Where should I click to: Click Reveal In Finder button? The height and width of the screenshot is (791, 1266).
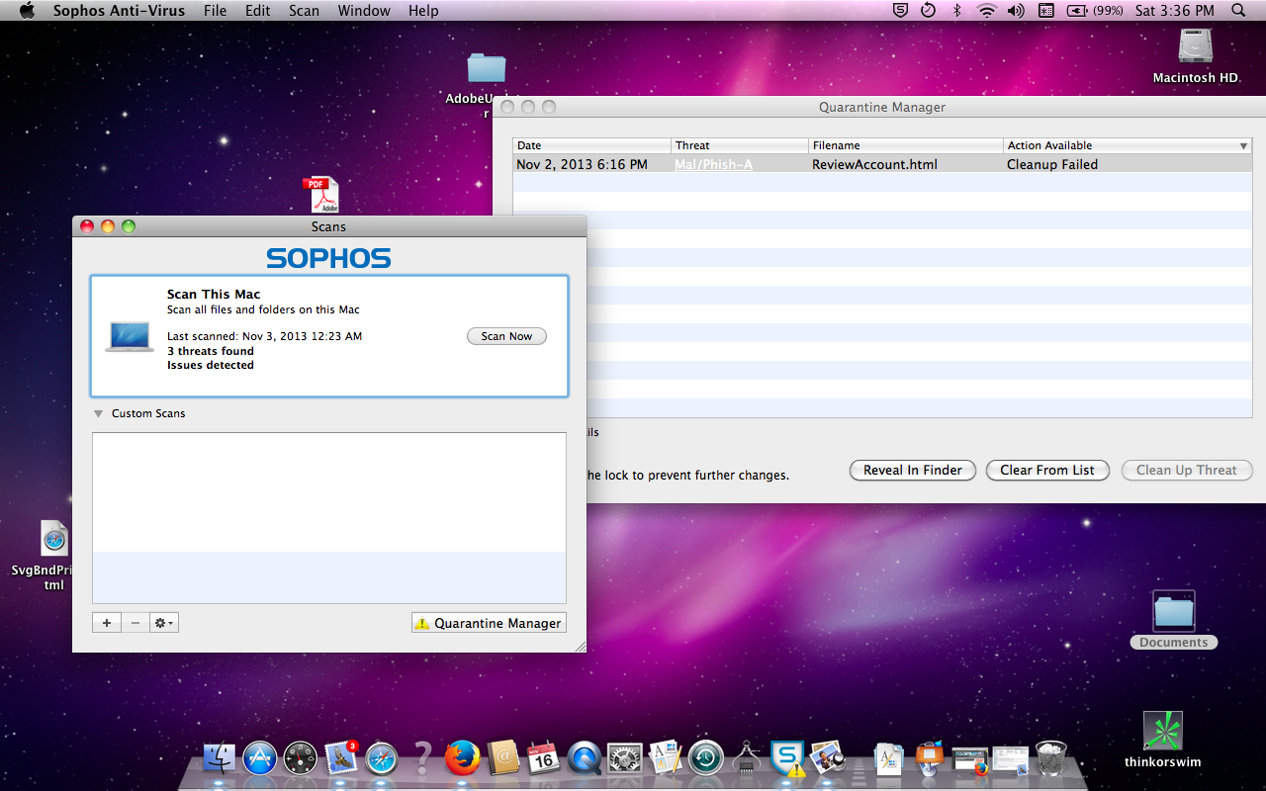913,471
